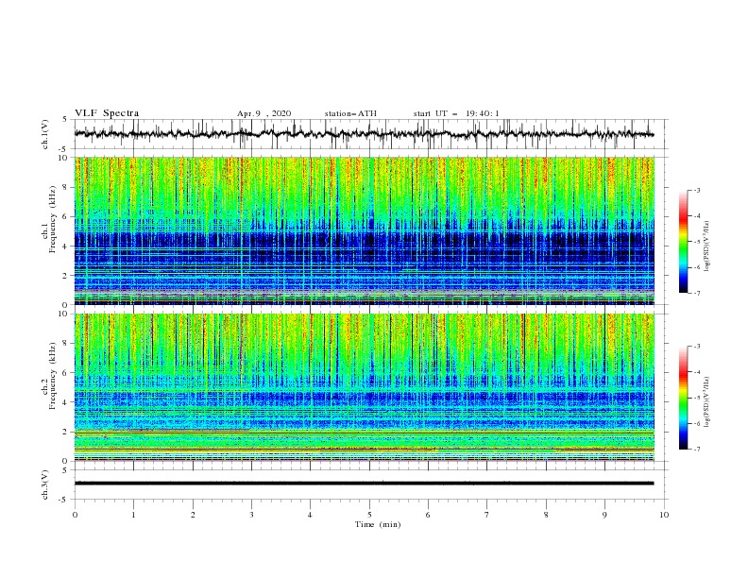Click the "7" tick on time axis
Image resolution: width=748 pixels, height=578 pixels.
click(487, 515)
